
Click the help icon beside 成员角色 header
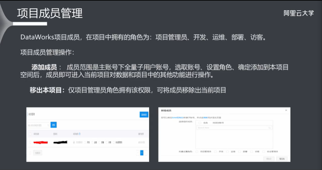[80, 134]
